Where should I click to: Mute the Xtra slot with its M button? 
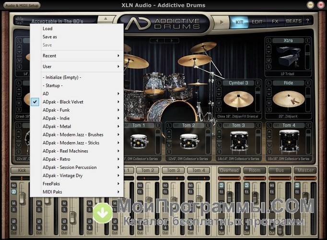(269, 60)
